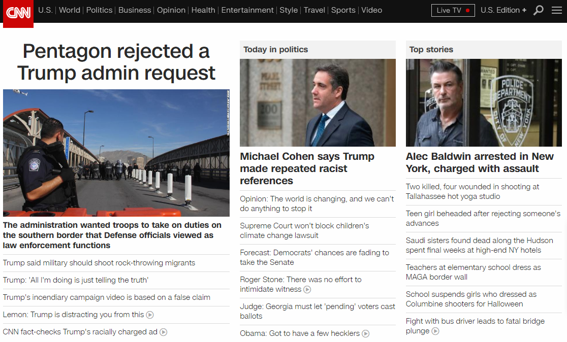567x342 pixels.
Task: Go to the Politics section
Action: click(x=99, y=10)
